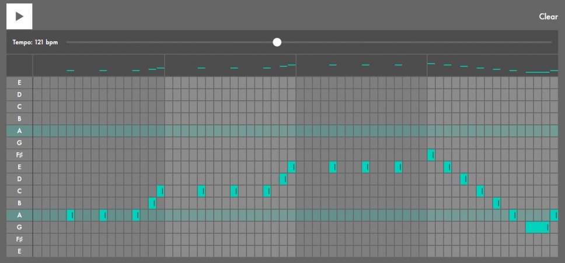
Task: Click the Tempo: 121 bpm label
Action: point(34,43)
